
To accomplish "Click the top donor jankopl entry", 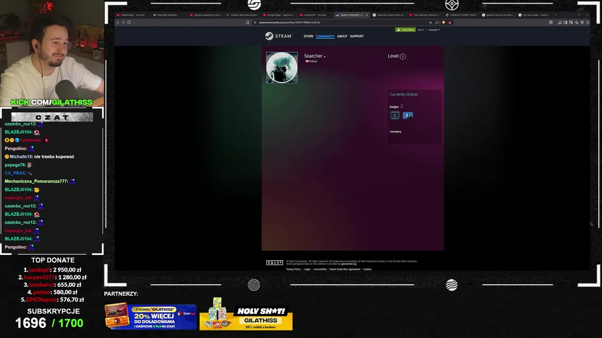I will pos(53,270).
